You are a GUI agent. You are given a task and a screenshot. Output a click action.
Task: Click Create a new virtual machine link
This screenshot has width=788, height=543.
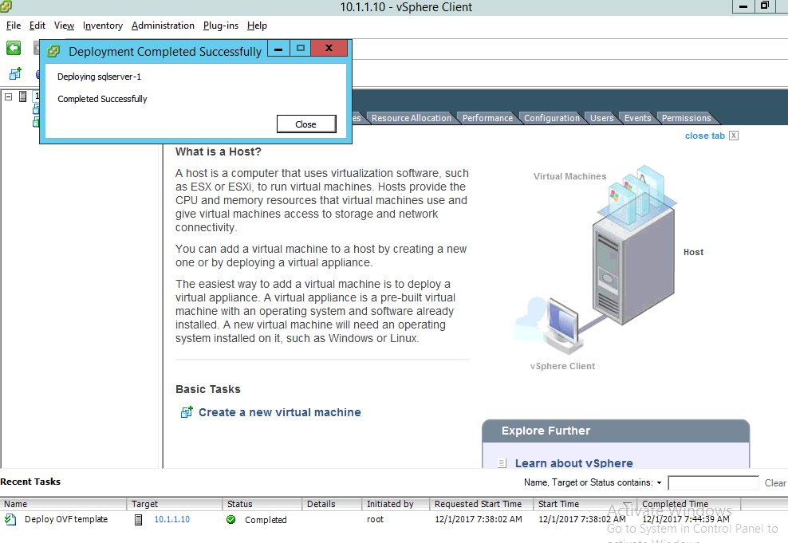click(279, 412)
